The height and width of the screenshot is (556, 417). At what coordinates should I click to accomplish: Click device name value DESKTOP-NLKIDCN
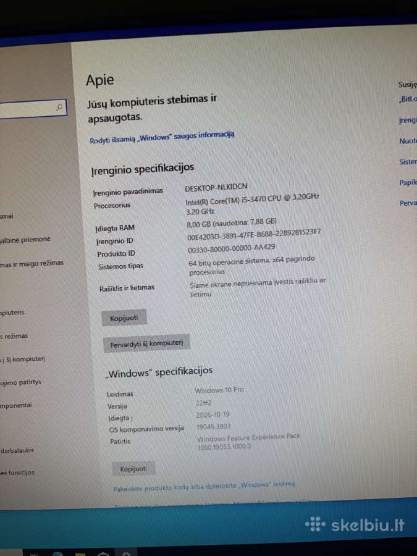216,188
